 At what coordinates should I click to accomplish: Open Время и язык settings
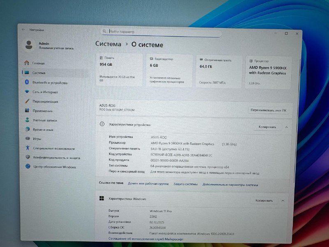(43, 129)
